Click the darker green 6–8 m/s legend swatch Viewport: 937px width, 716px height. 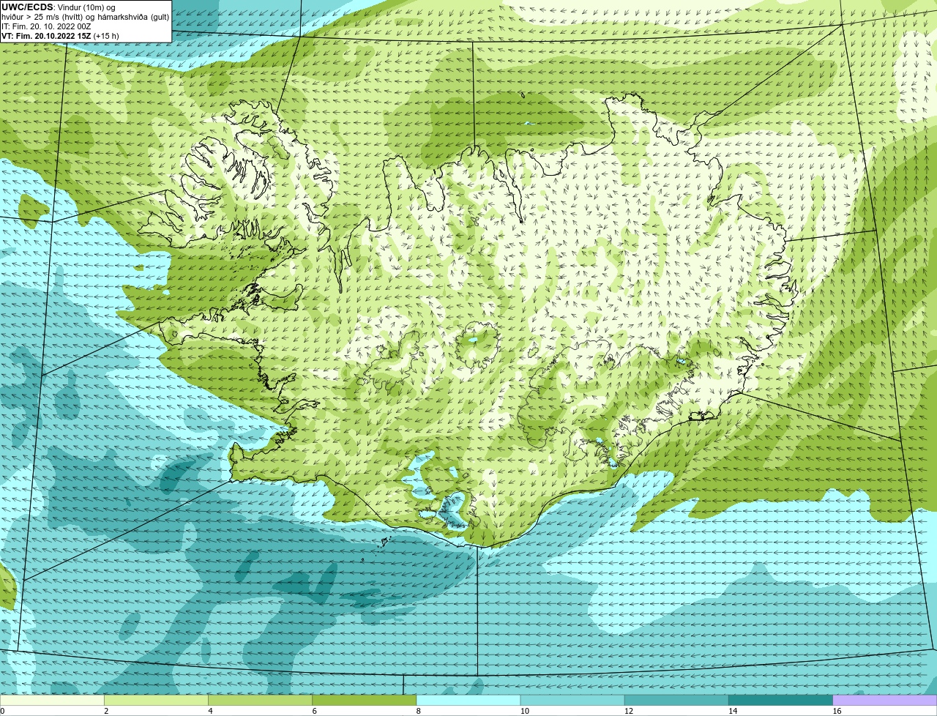(365, 701)
